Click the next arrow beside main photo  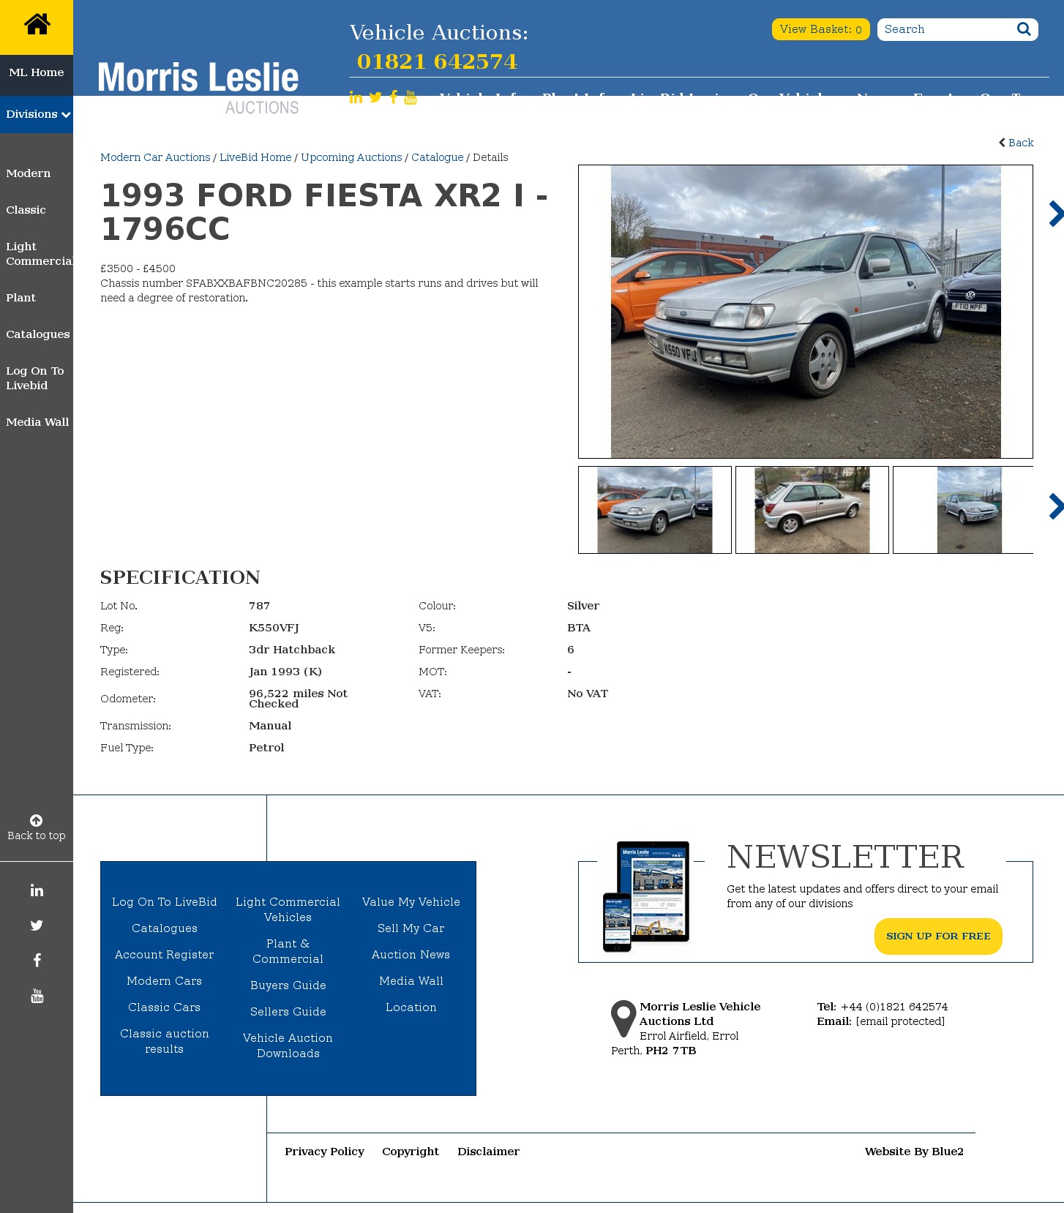coord(1055,214)
